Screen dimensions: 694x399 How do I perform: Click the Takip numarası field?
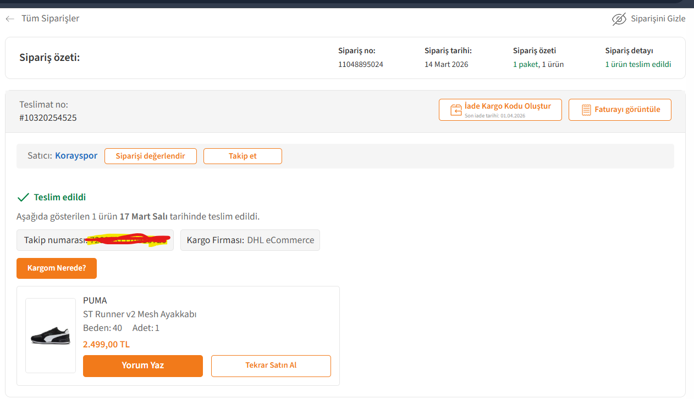95,240
